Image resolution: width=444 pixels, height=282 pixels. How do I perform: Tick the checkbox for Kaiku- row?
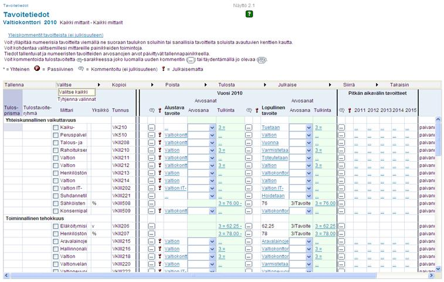tap(56, 128)
